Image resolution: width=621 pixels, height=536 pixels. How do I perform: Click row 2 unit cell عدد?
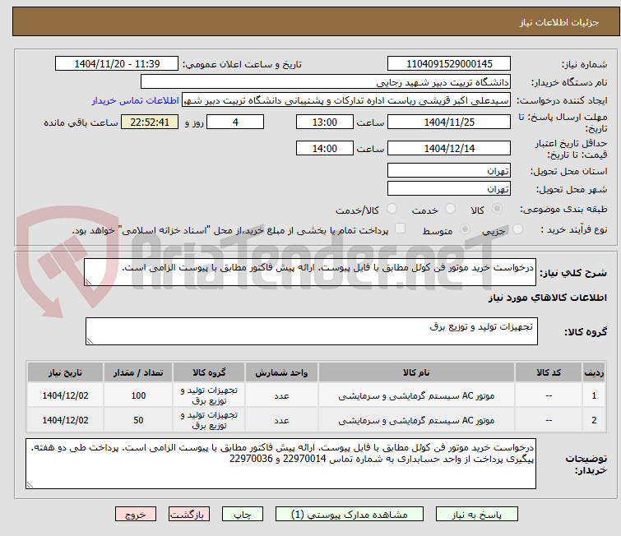pyautogui.click(x=281, y=419)
